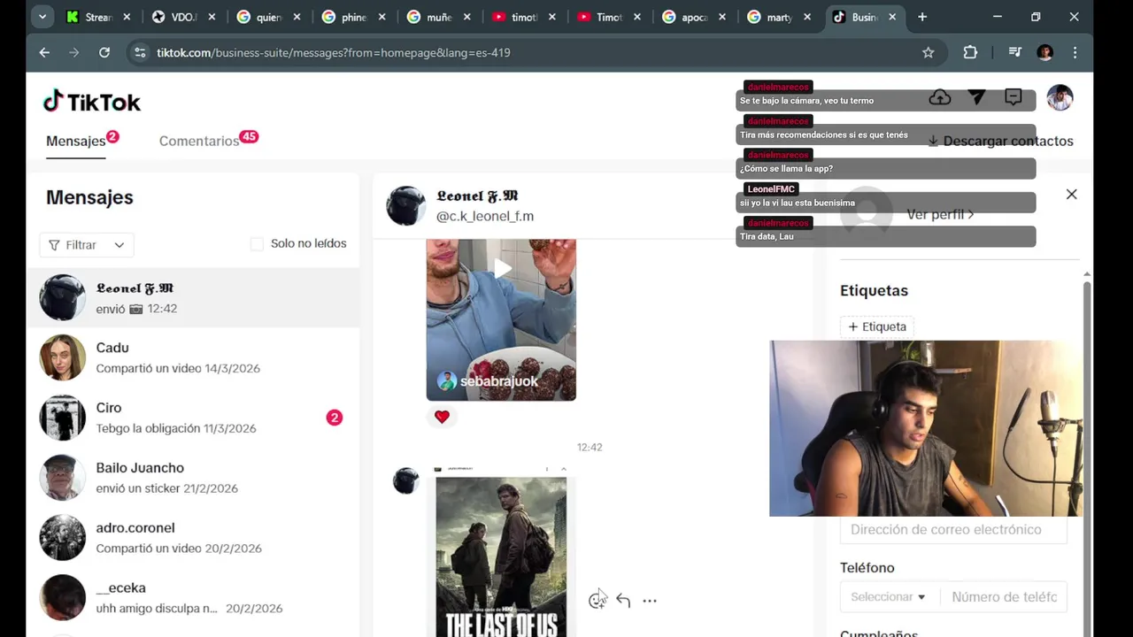Open conversation with Bailo Juancho
Image resolution: width=1133 pixels, height=637 pixels.
193,478
